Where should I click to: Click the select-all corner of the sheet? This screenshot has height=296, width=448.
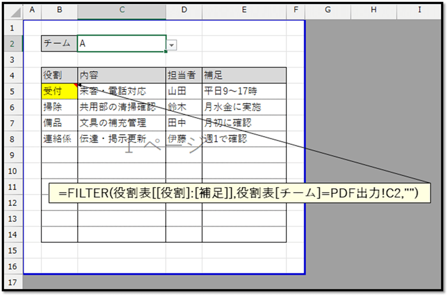14,10
